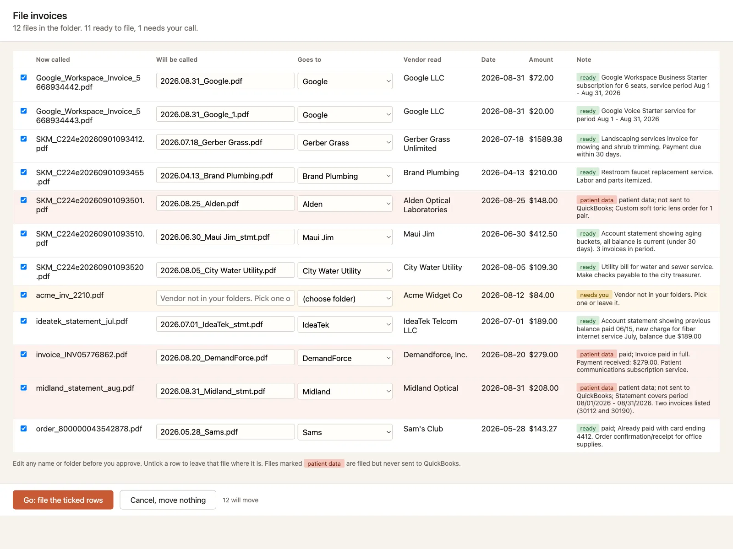Expand the Sams folder dropdown
The image size is (733, 549).
coord(345,432)
